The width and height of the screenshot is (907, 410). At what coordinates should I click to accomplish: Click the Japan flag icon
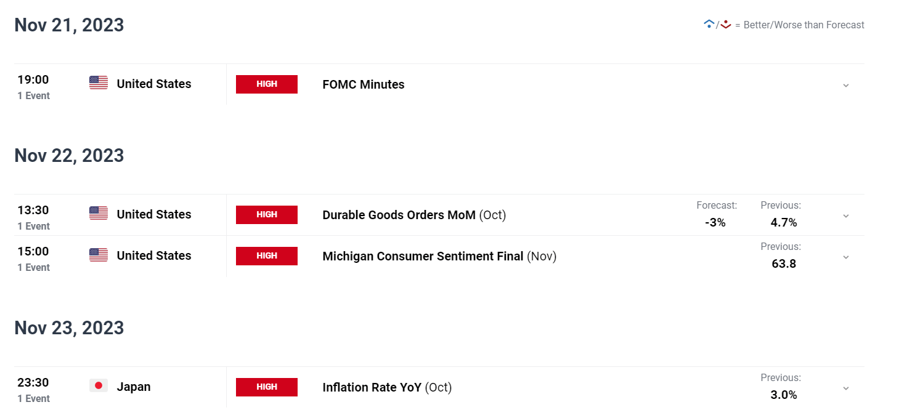[99, 385]
